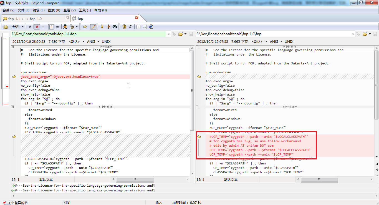
Task: Toggle show same lines (=) filter
Action: pos(43,27)
